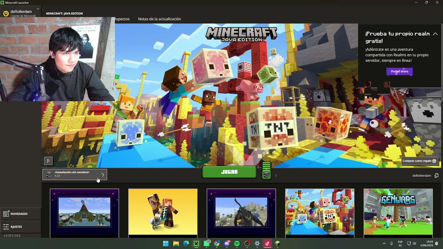Click the furnace icon next to JUGAR

[266, 171]
